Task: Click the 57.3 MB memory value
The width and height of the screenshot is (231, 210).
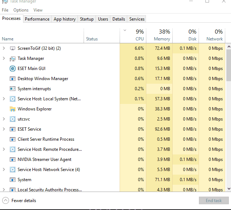Action: [162, 99]
